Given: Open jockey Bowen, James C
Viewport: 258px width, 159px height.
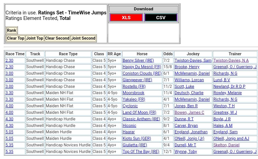Looking at the screenshot, I should (x=189, y=113).
